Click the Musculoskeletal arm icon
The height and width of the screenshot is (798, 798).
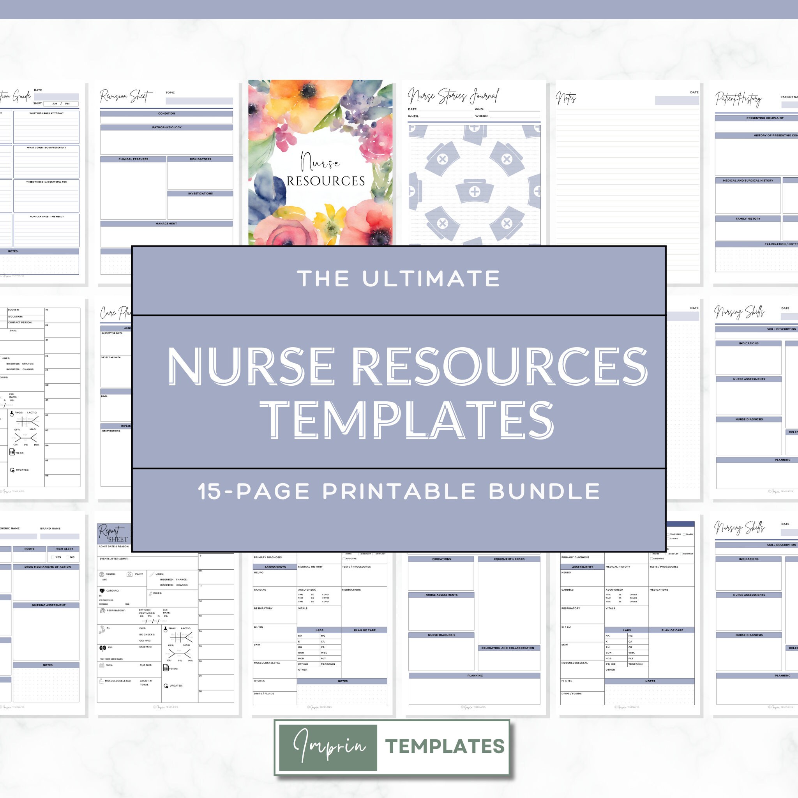tap(102, 680)
